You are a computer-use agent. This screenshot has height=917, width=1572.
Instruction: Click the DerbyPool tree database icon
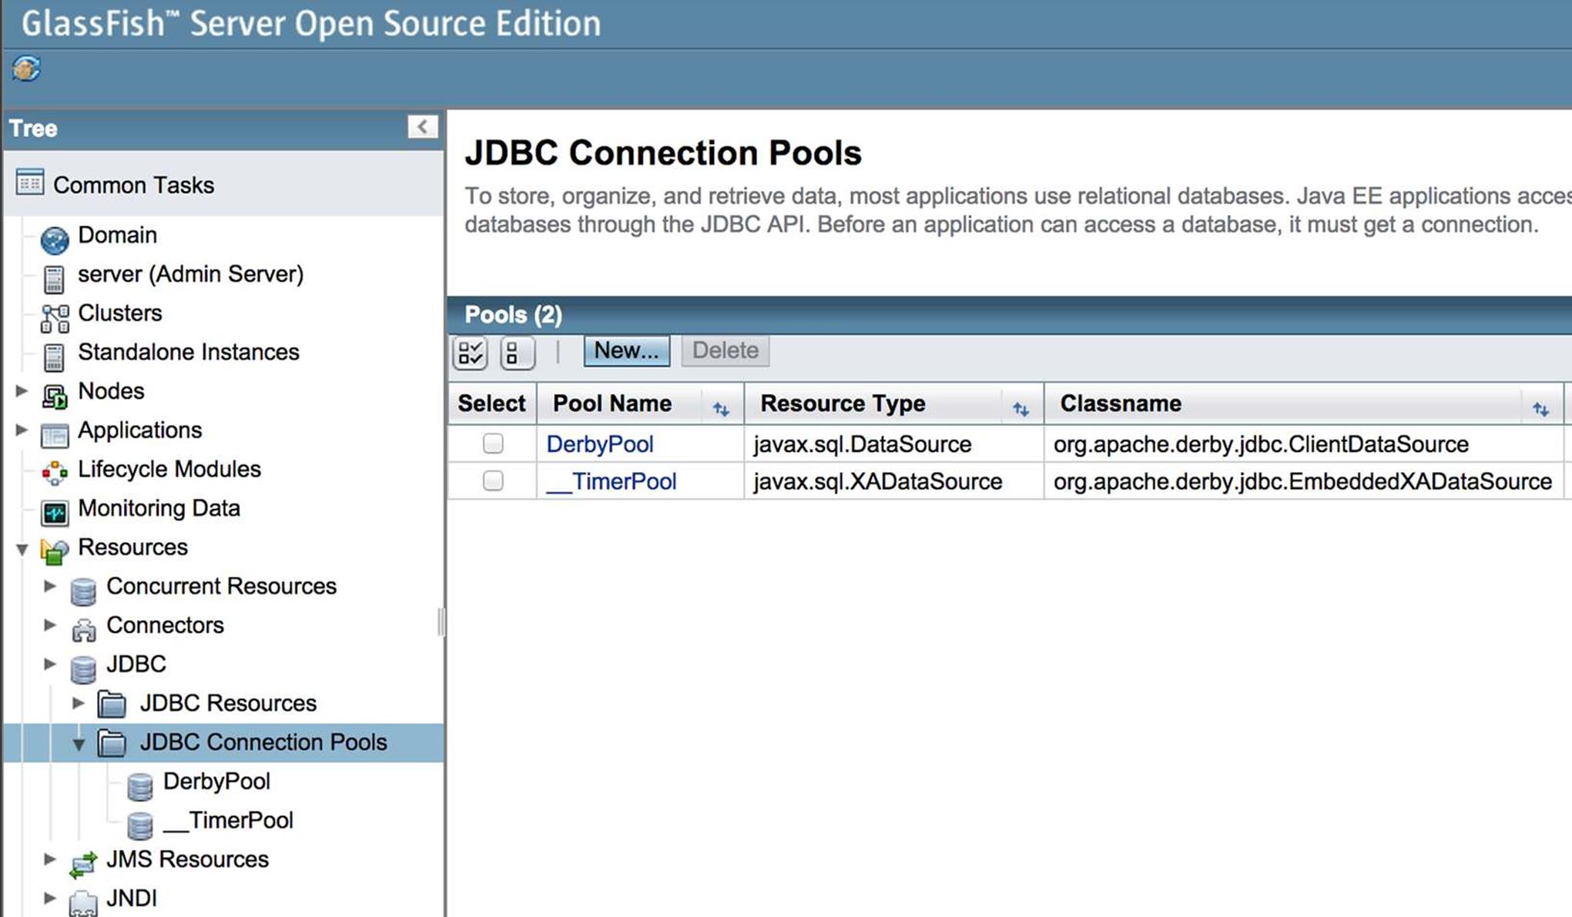click(x=140, y=786)
